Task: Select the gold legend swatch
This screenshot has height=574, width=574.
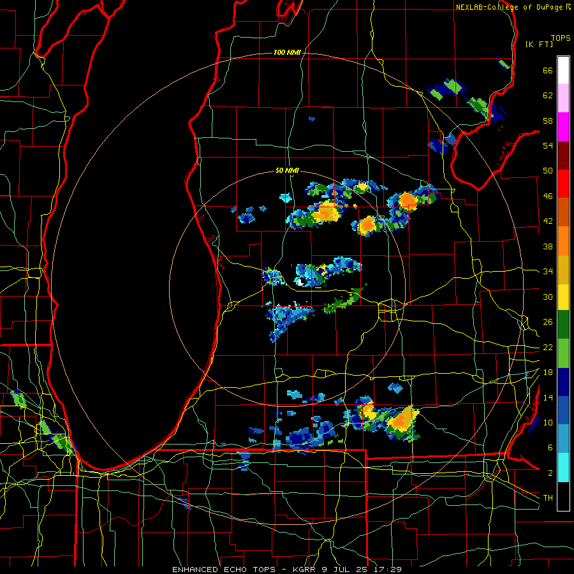Action: click(x=563, y=270)
